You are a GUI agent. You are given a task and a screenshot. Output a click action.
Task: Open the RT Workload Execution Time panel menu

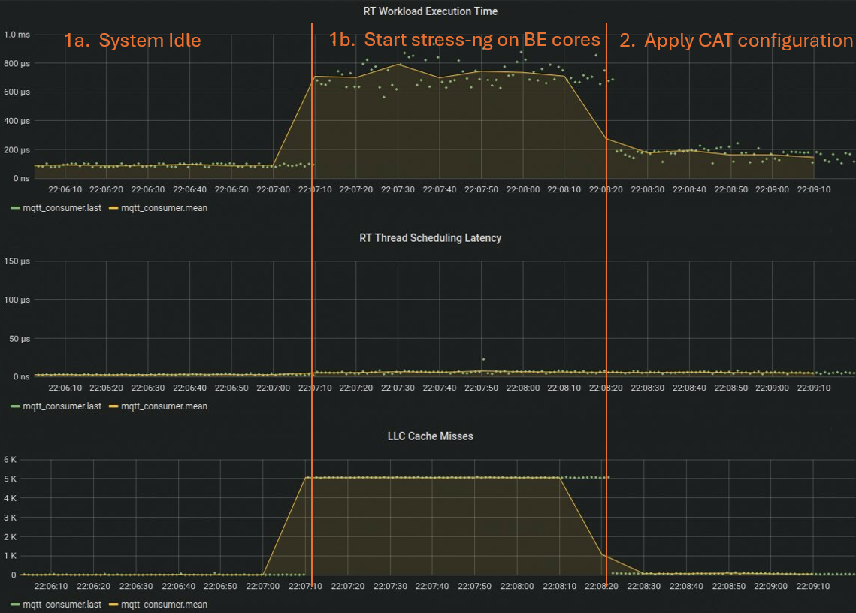click(x=430, y=11)
